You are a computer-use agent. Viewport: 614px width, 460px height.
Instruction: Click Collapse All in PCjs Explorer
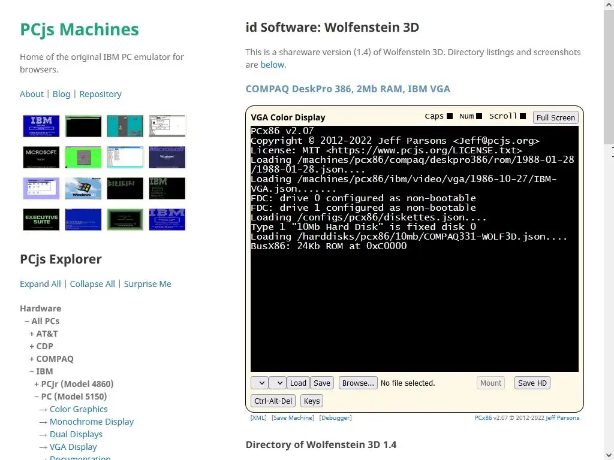(92, 283)
